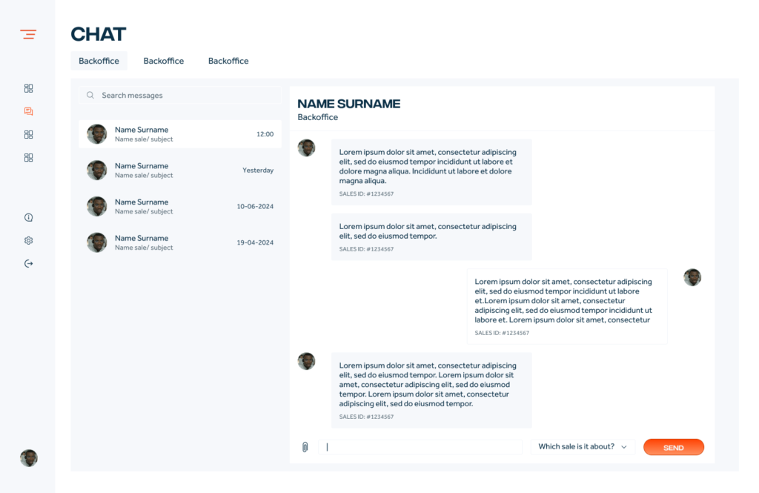Click the logout arrow icon
The width and height of the screenshot is (759, 493).
pyautogui.click(x=29, y=263)
